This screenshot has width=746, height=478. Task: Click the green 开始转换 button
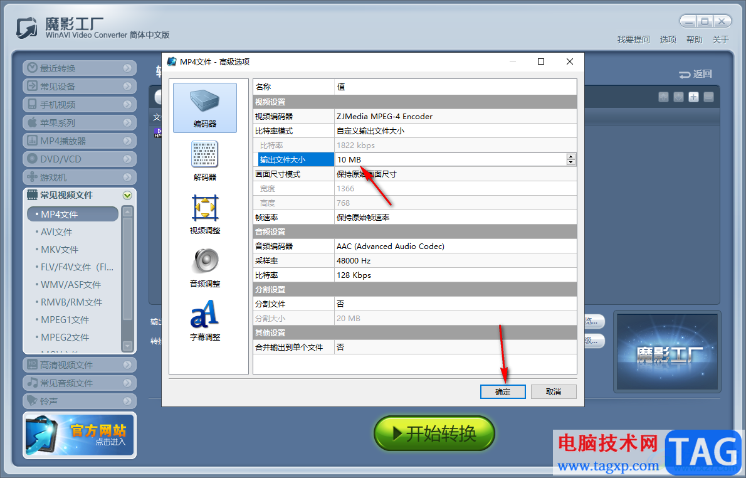434,433
